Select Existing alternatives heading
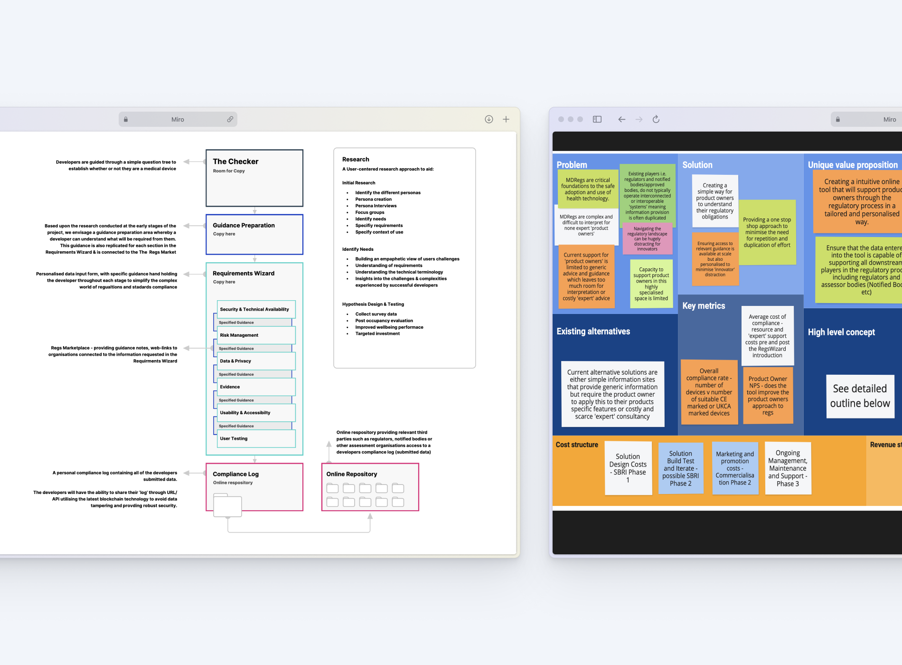 click(593, 332)
